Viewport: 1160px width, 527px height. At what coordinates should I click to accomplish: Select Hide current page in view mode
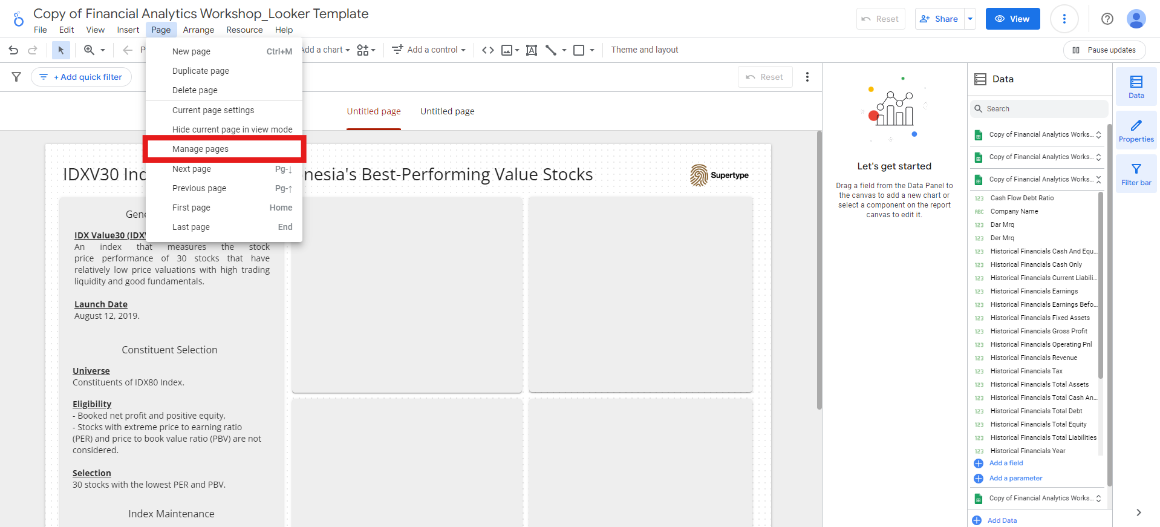[x=224, y=129]
